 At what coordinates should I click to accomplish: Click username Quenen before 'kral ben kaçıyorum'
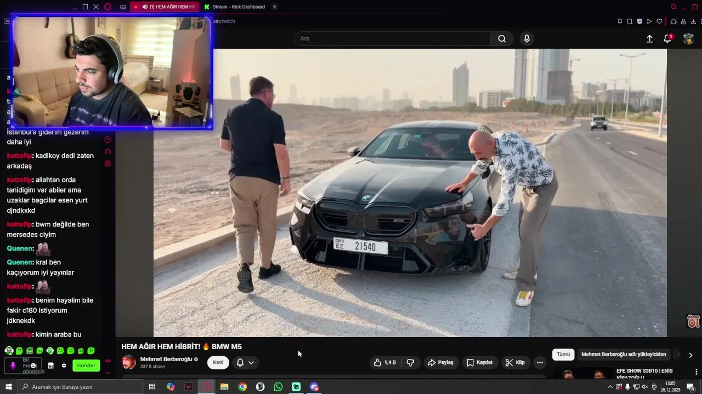pyautogui.click(x=19, y=262)
